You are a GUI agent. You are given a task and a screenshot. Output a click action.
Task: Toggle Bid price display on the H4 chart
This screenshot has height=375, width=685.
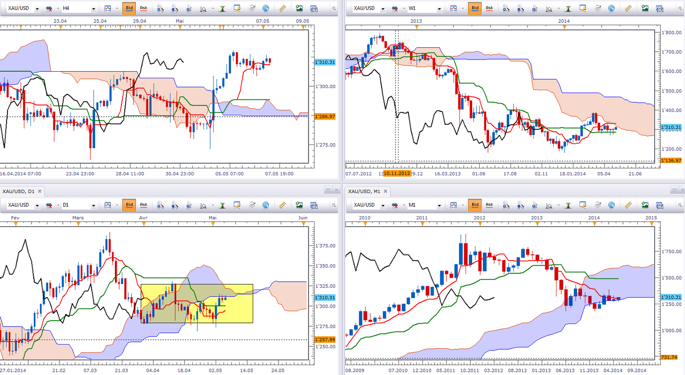(129, 8)
